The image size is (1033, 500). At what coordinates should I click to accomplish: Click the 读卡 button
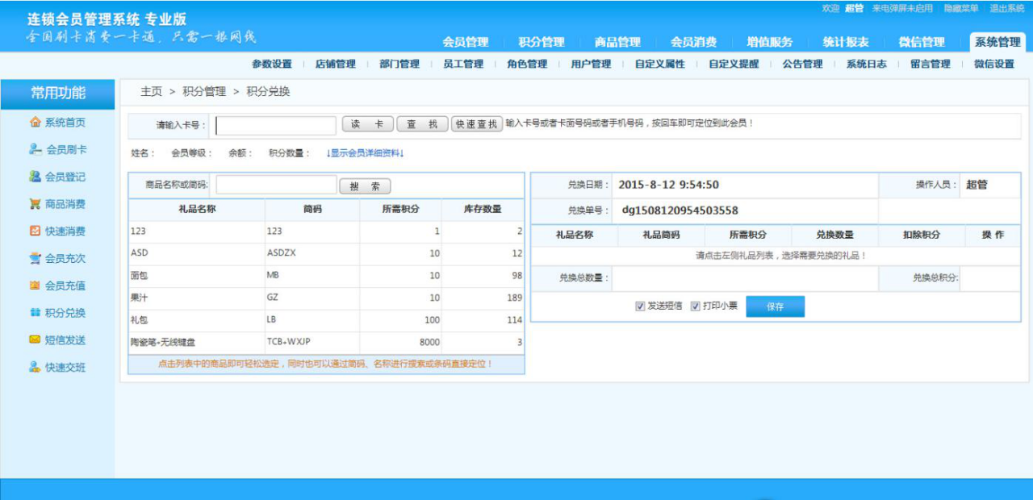(x=368, y=124)
